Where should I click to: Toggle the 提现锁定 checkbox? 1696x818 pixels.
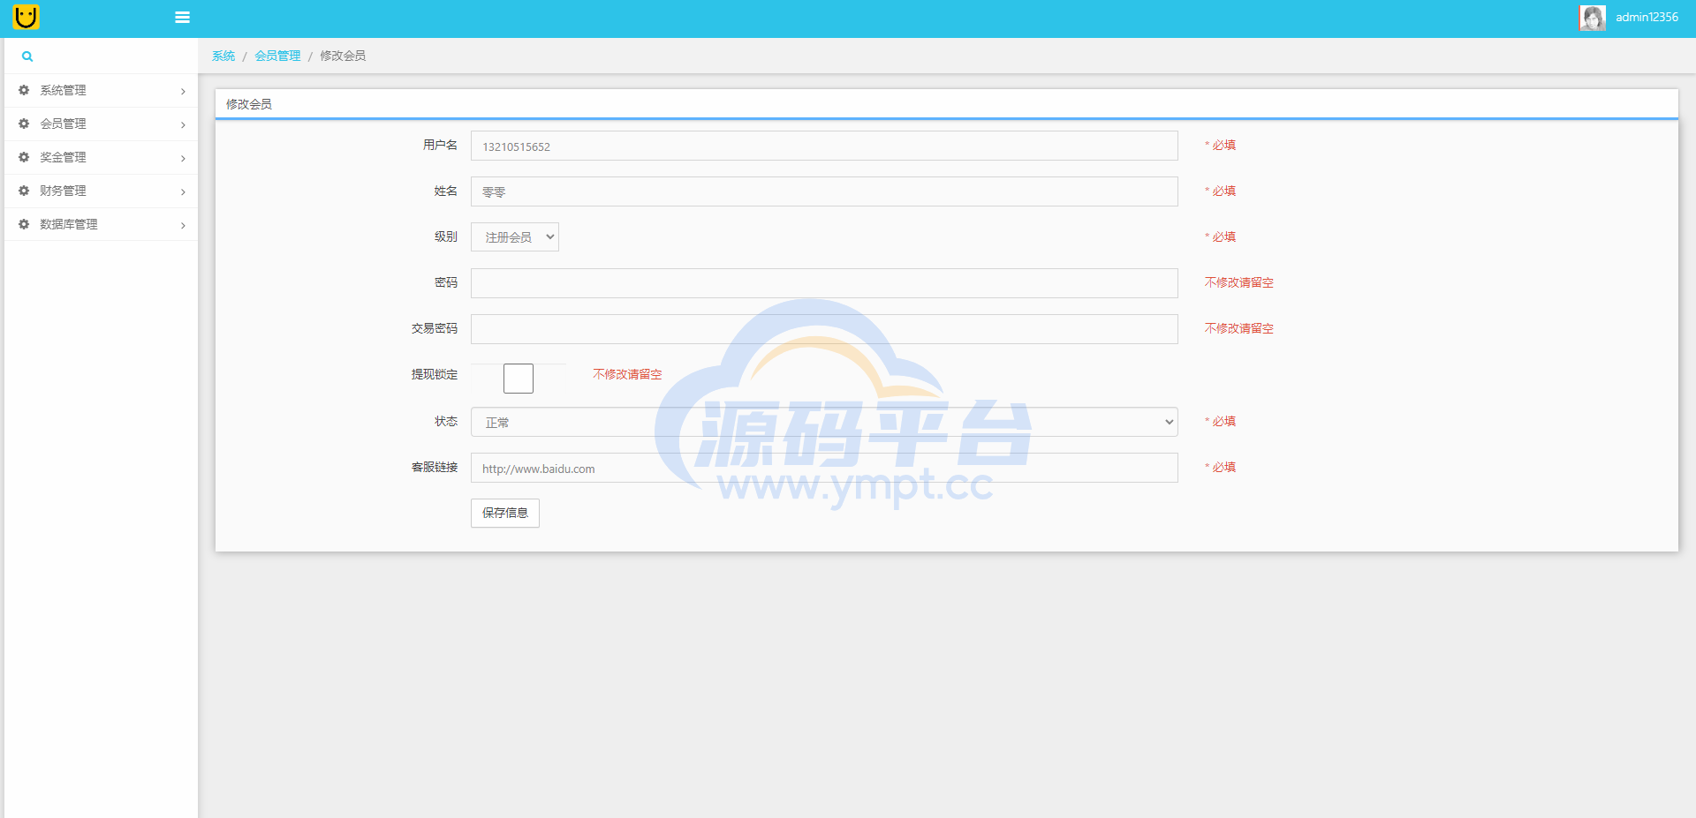519,379
